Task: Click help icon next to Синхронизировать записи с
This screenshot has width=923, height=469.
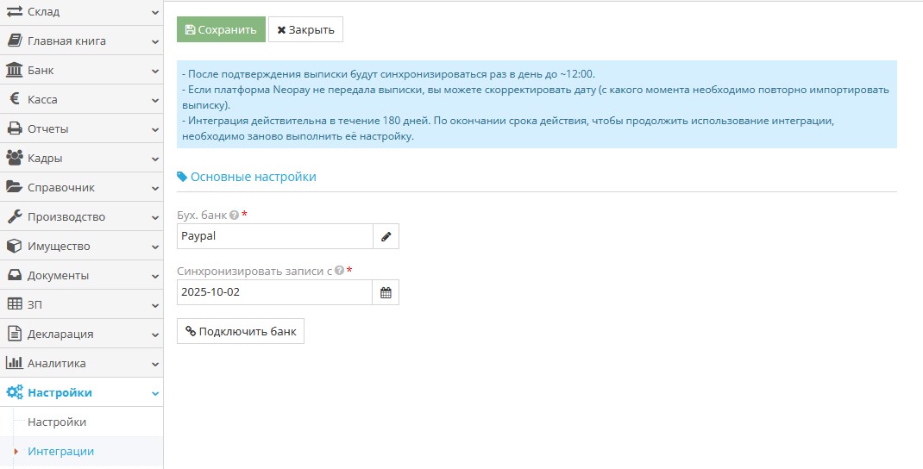Action: 339,271
